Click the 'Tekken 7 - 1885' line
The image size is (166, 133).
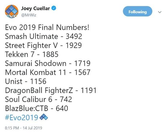[33, 54]
